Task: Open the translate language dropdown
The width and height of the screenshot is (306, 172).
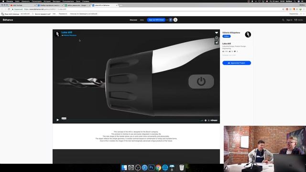Action: coord(27,14)
